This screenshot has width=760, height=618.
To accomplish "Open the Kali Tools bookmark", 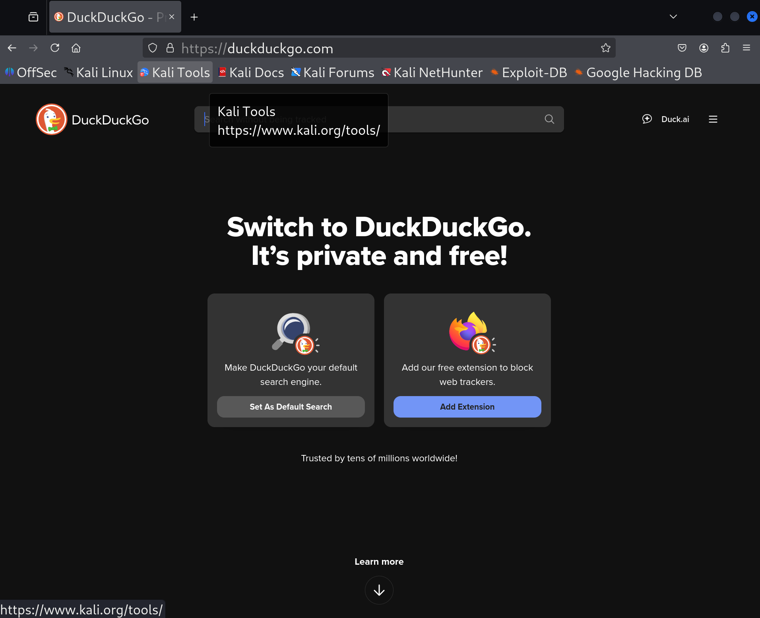I will point(175,72).
